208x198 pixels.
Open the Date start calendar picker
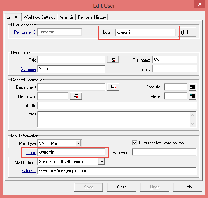pyautogui.click(x=192, y=87)
